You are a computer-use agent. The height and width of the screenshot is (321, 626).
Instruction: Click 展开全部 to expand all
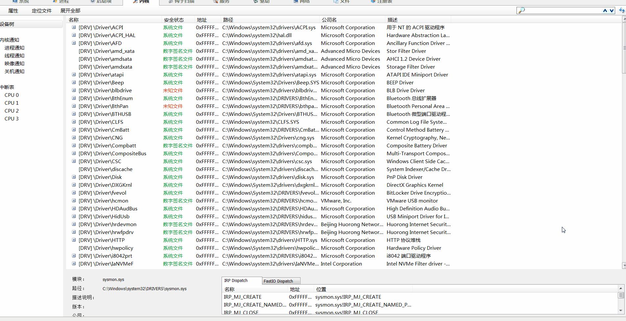click(70, 11)
